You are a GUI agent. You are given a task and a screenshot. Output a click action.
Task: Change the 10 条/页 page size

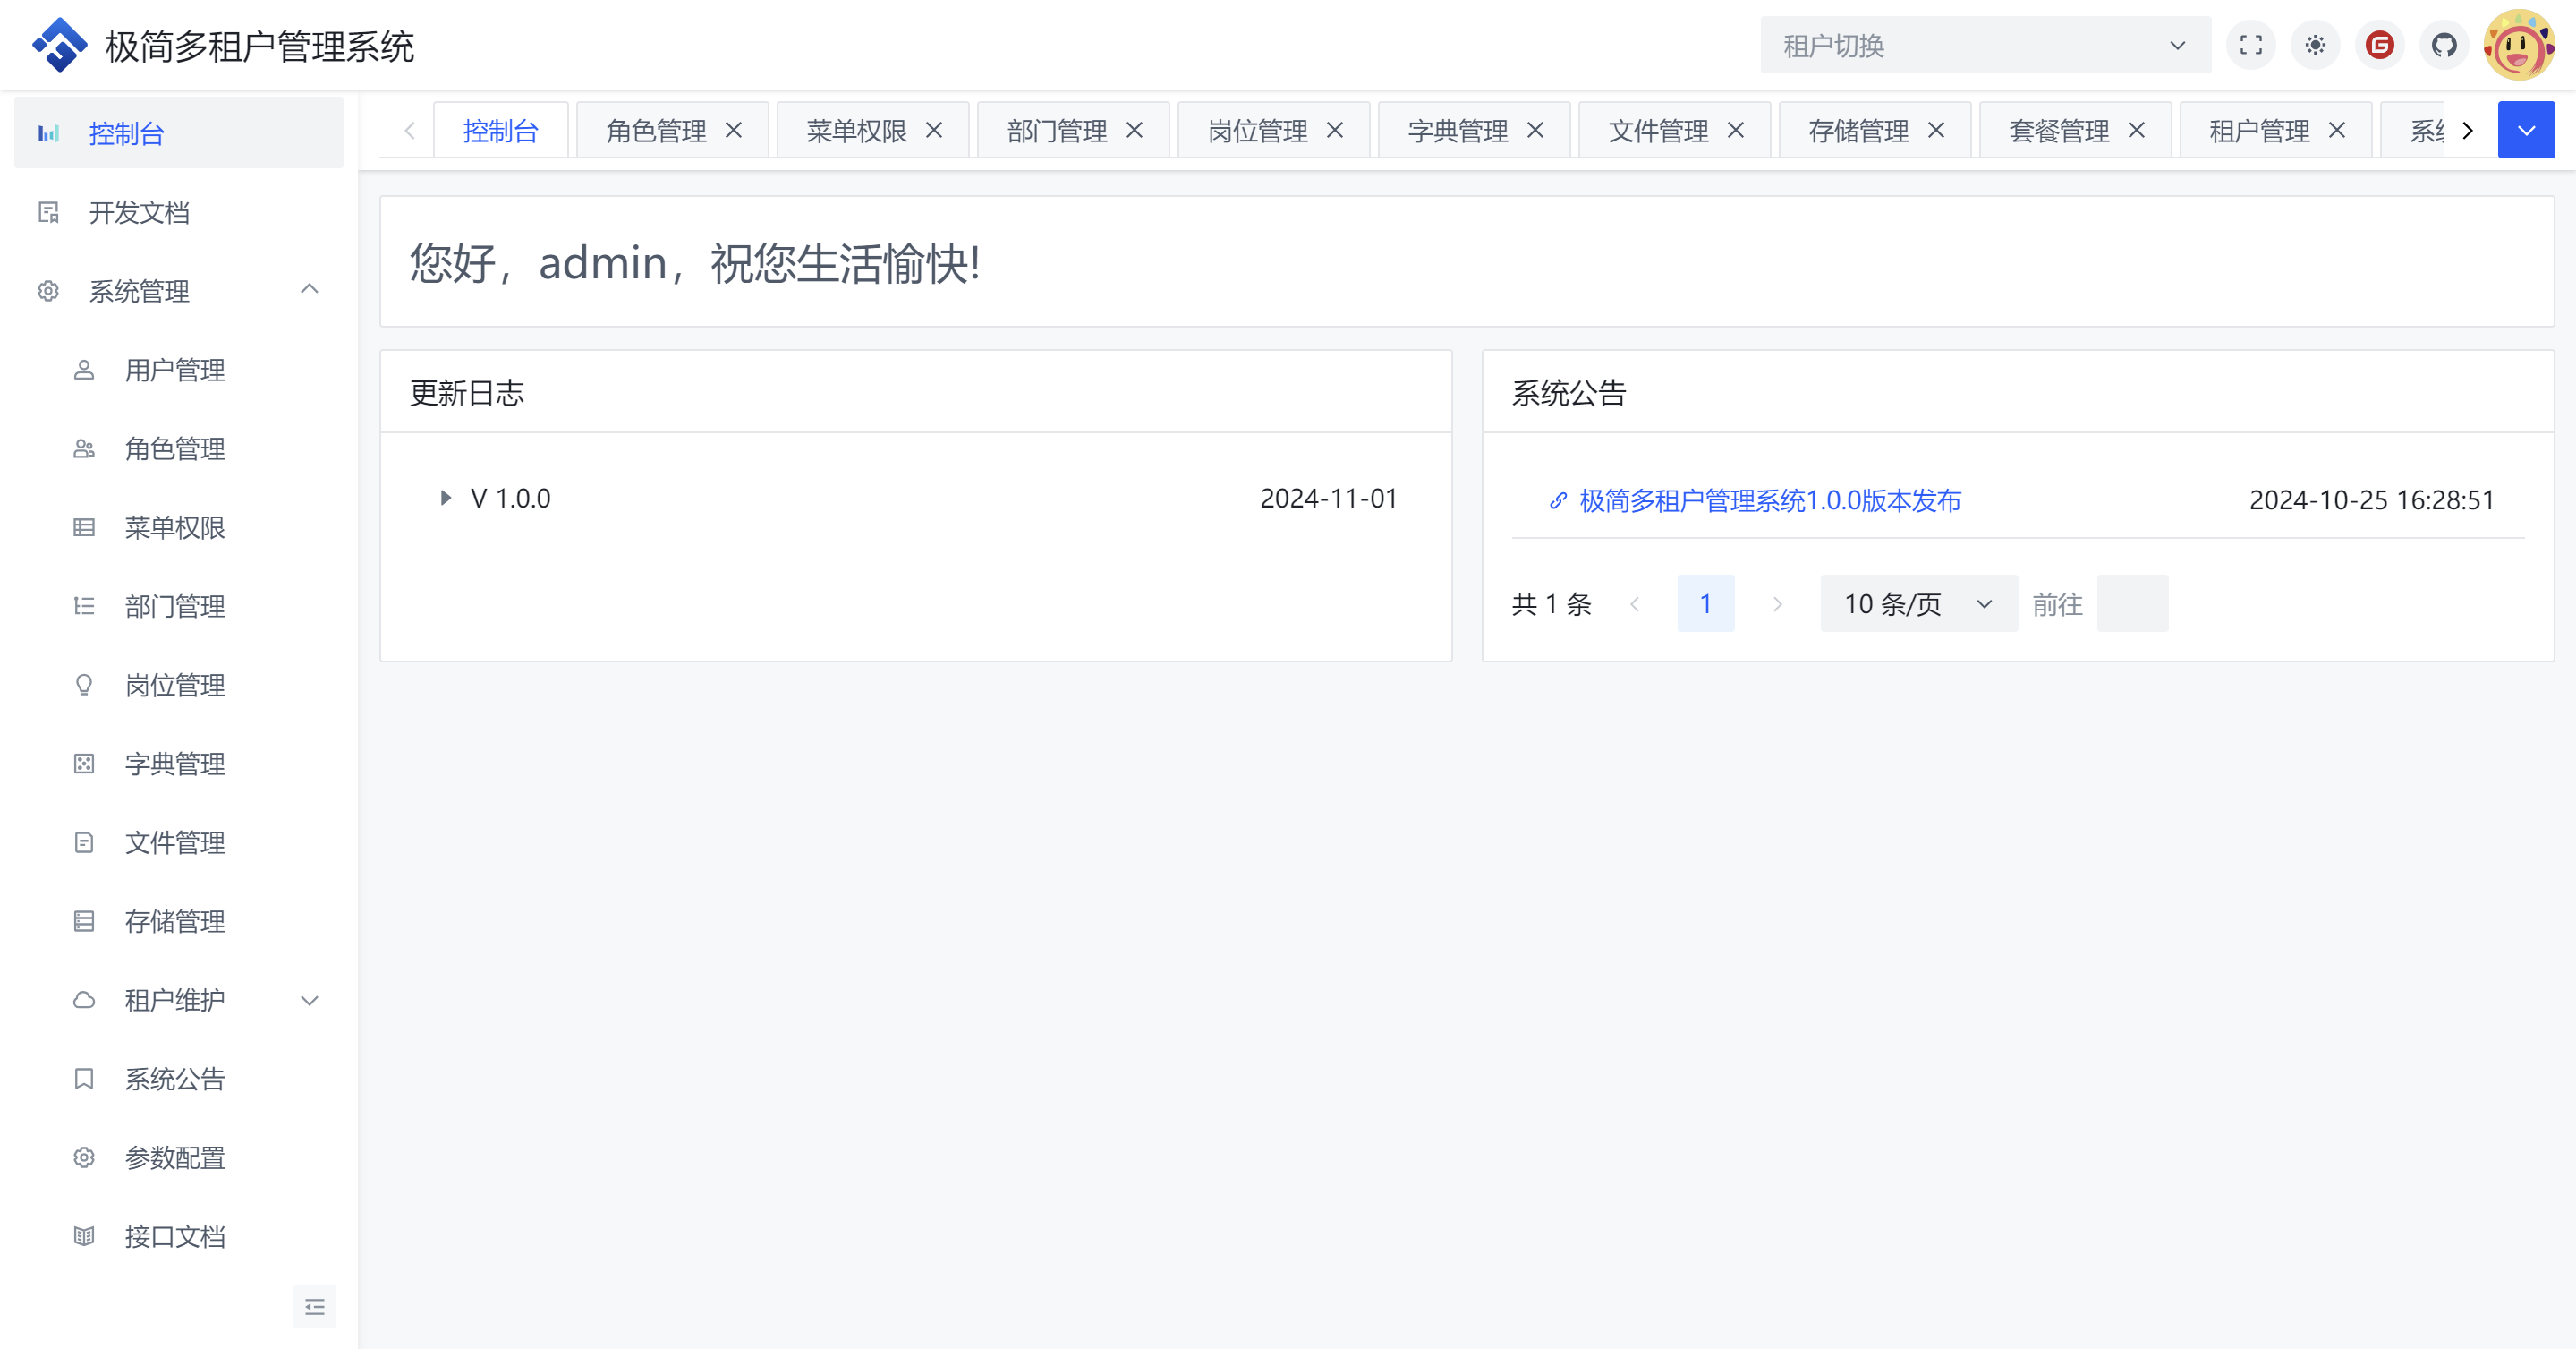(1918, 603)
